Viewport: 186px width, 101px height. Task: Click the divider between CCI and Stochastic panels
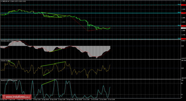tap(90, 79)
